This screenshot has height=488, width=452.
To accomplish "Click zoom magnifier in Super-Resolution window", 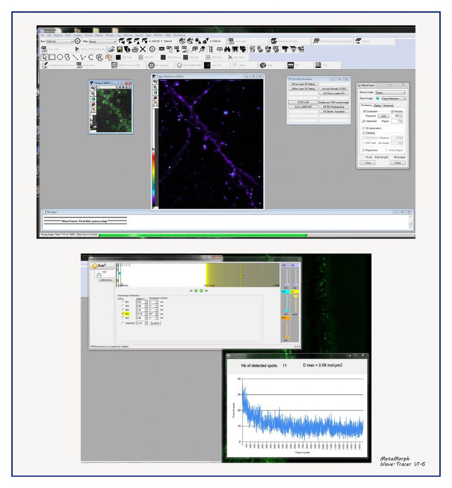I will [x=155, y=81].
